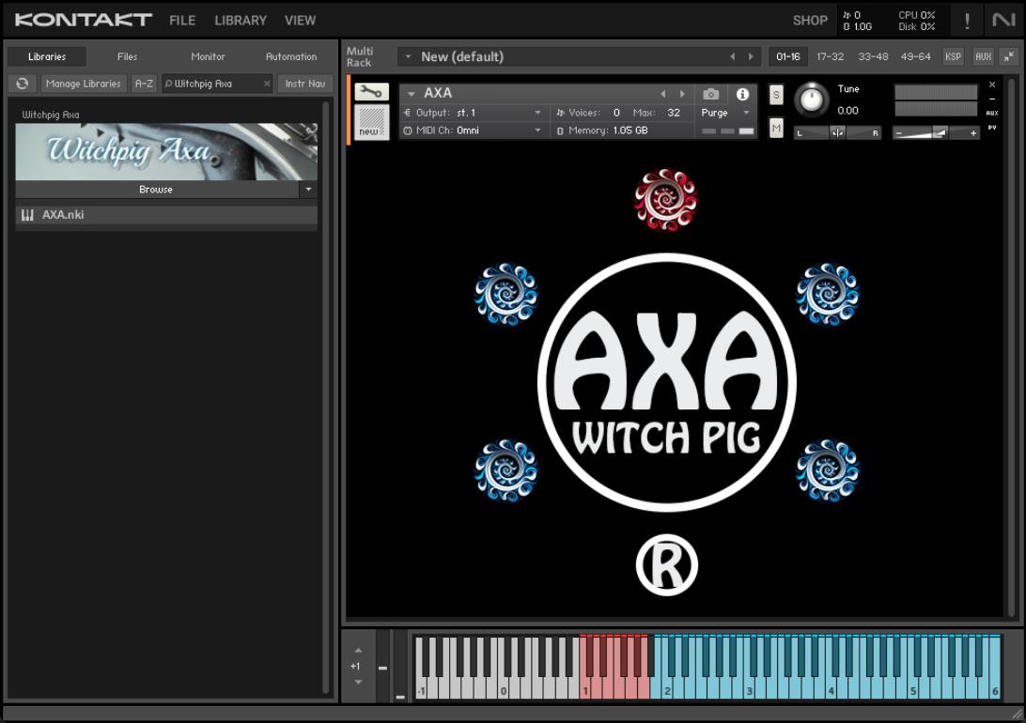Solo the AXA instrument with S
This screenshot has width=1026, height=723.
775,95
